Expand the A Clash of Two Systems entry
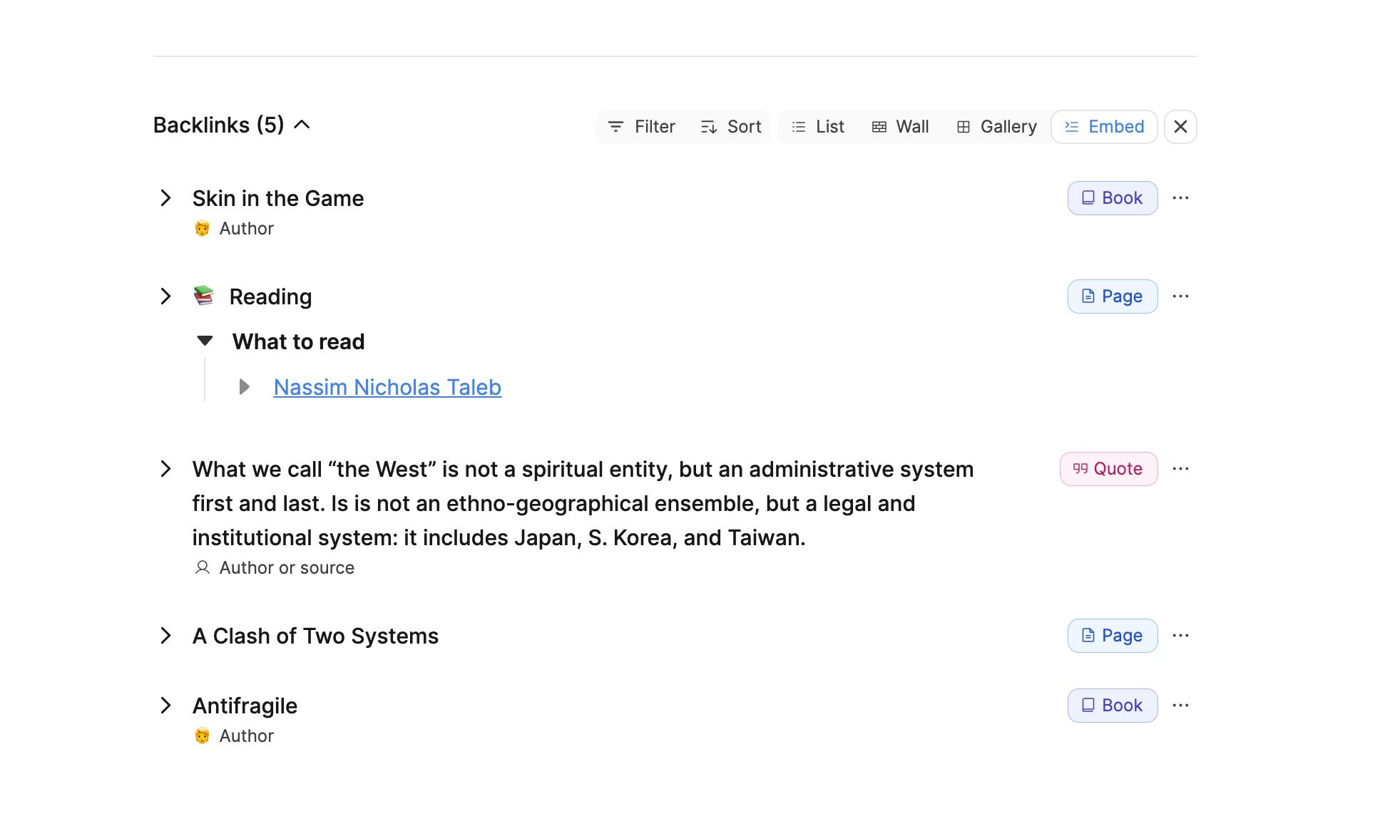This screenshot has height=831, width=1395. tap(165, 636)
